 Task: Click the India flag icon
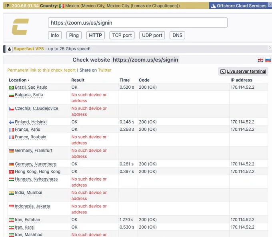11,193
